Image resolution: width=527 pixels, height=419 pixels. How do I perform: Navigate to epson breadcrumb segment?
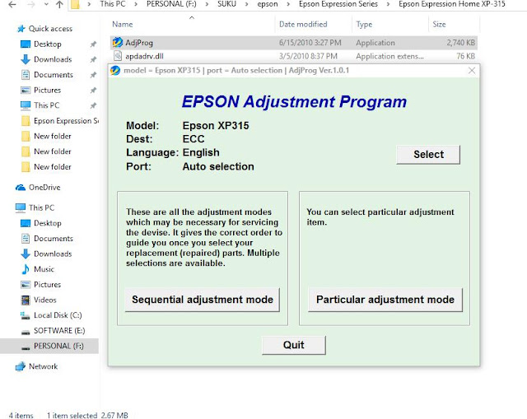268,4
